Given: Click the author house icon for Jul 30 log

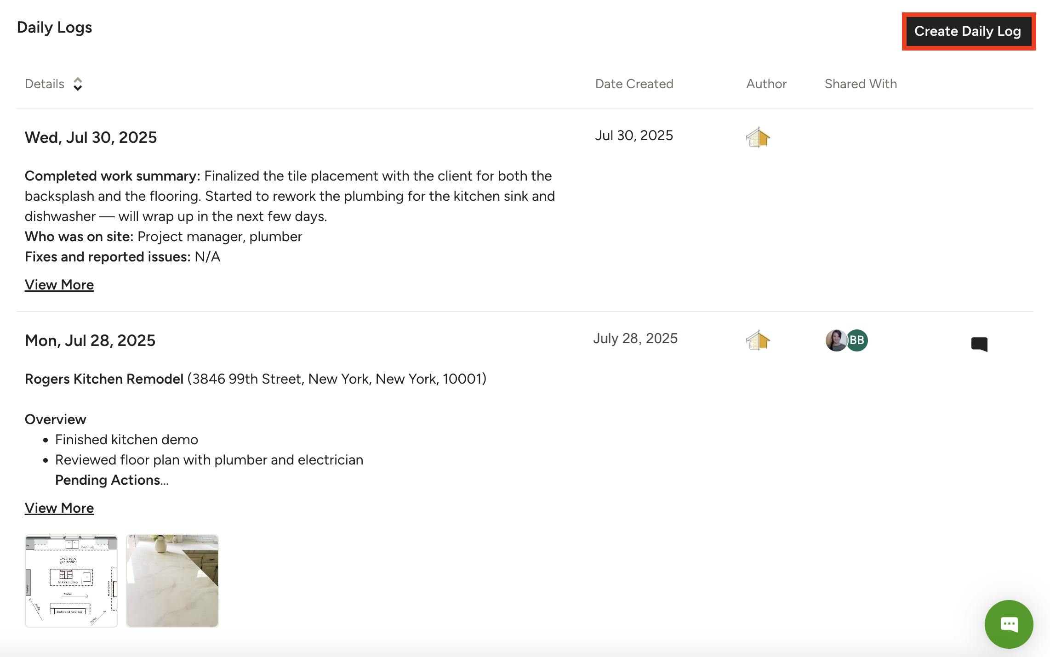Looking at the screenshot, I should [758, 137].
